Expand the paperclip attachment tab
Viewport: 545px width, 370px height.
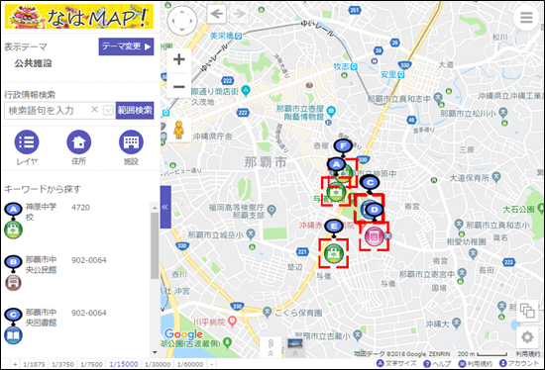(x=271, y=347)
